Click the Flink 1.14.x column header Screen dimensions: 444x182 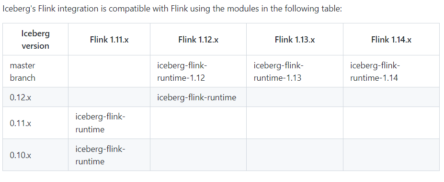click(391, 40)
